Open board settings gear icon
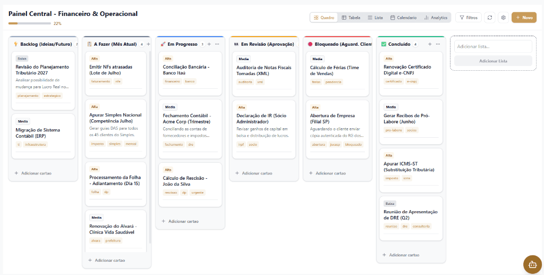 [x=504, y=18]
